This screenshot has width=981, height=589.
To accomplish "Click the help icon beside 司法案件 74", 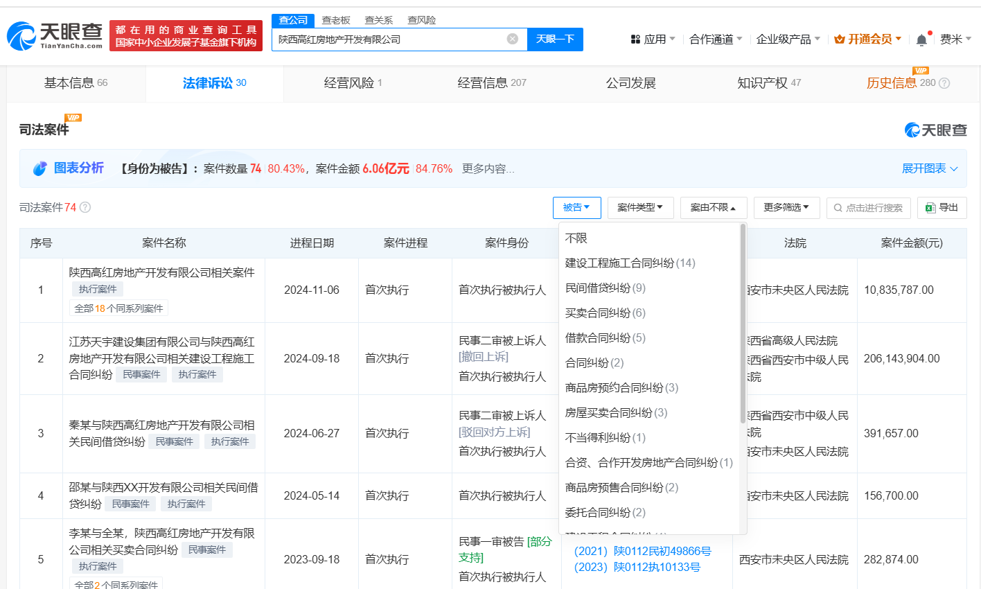I will click(x=85, y=207).
